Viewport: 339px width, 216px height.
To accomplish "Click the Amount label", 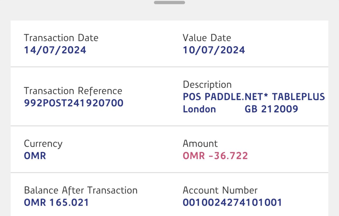I will click(x=200, y=144).
